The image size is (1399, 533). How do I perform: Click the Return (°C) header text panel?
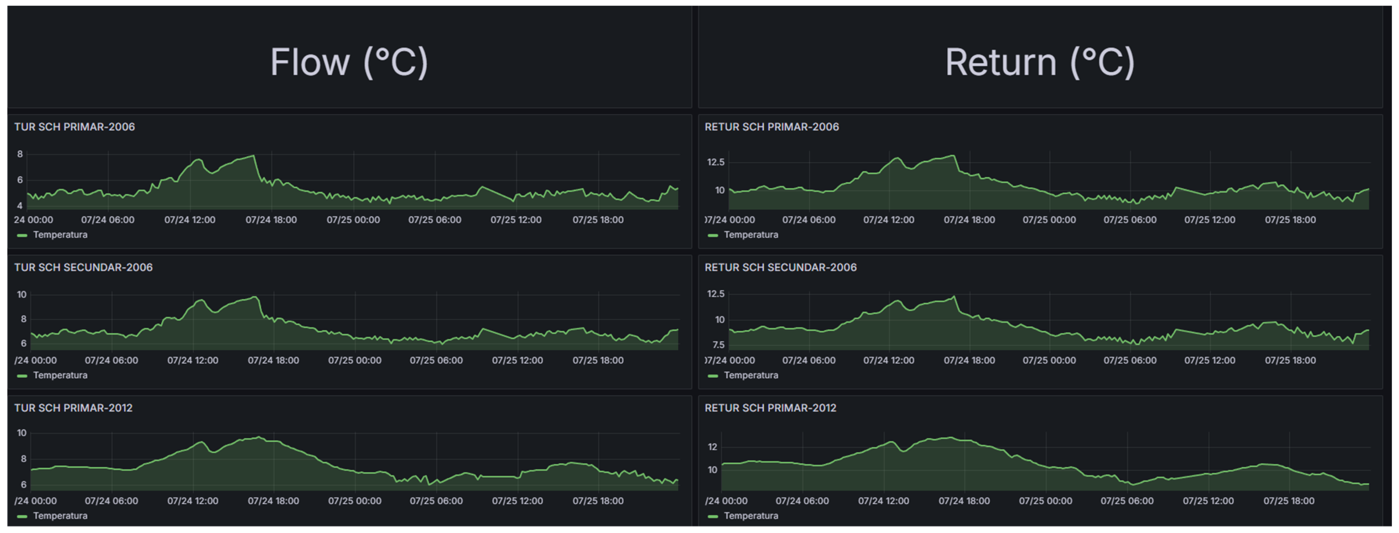coord(1039,62)
